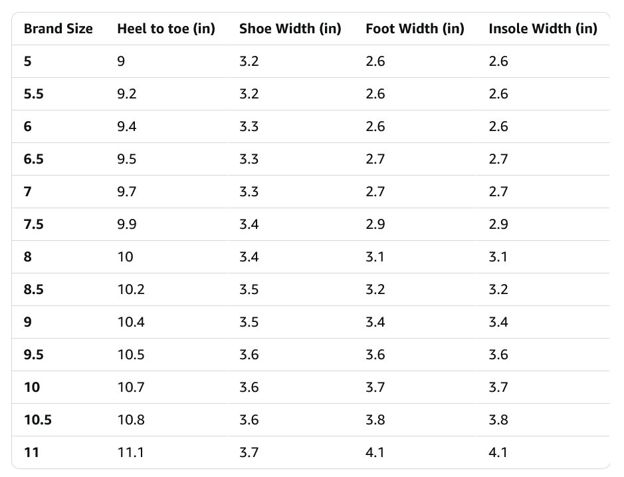Click heel to toe value 11.1
The width and height of the screenshot is (624, 477).
pyautogui.click(x=131, y=452)
